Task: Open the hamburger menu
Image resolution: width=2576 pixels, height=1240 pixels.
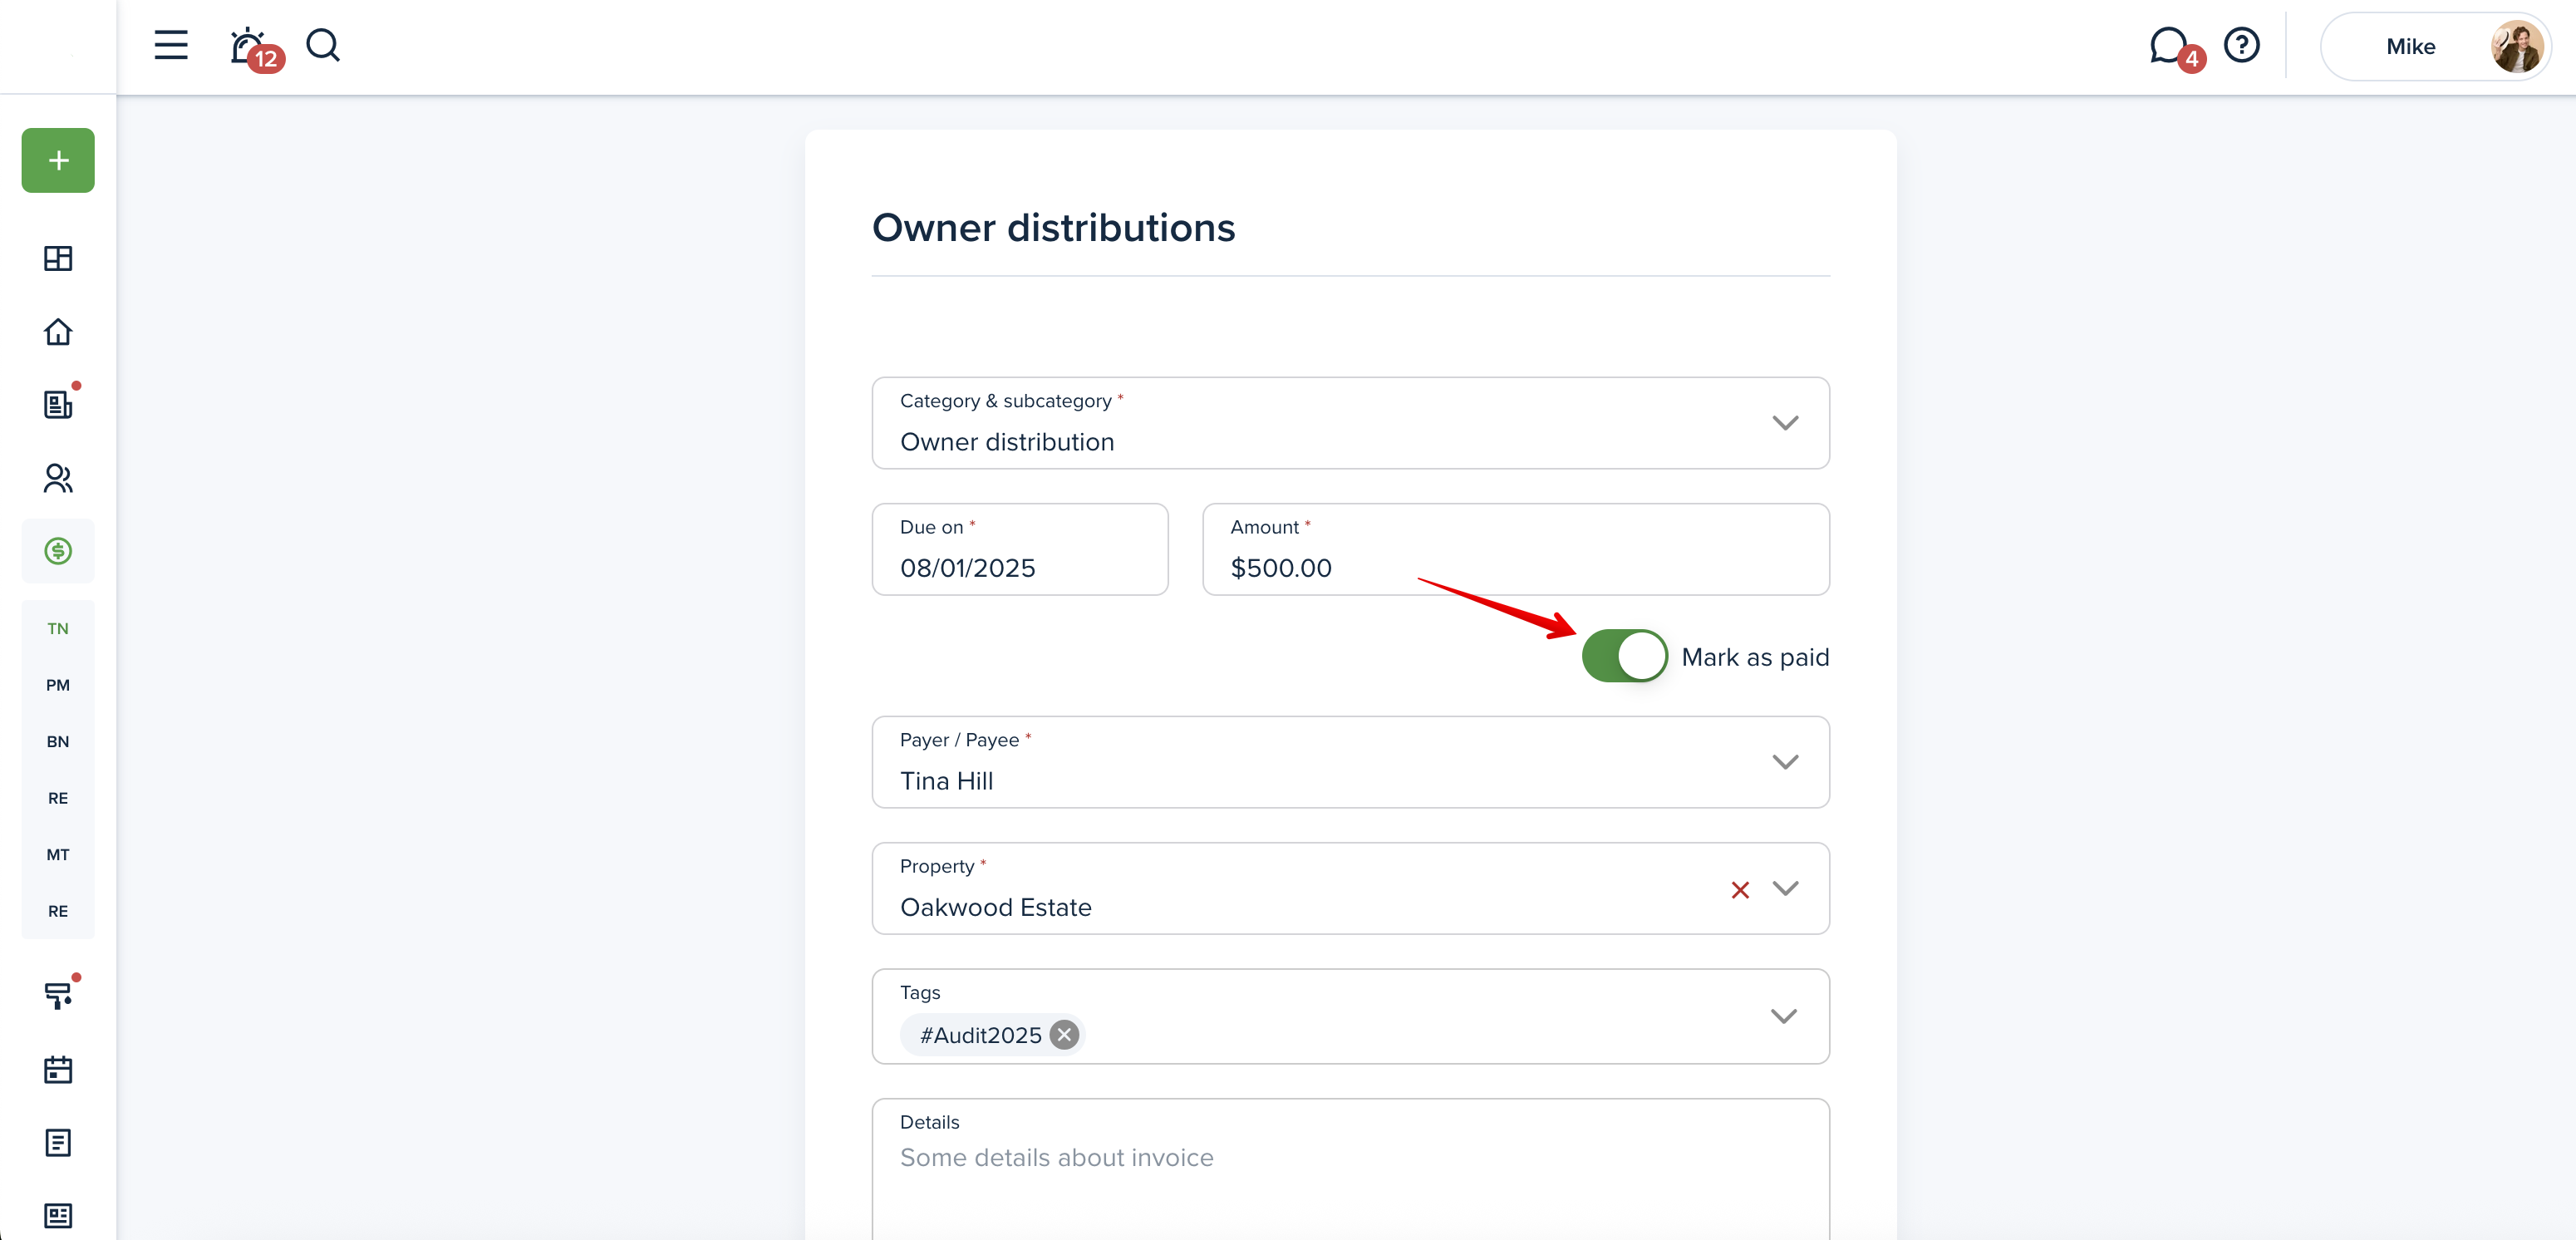Action: (x=171, y=45)
